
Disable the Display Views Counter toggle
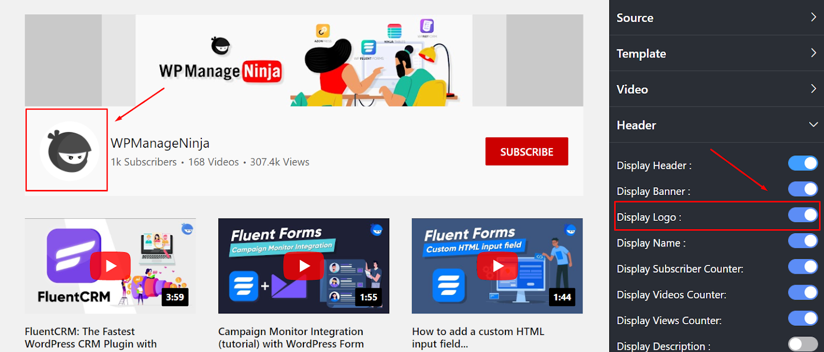[803, 318]
